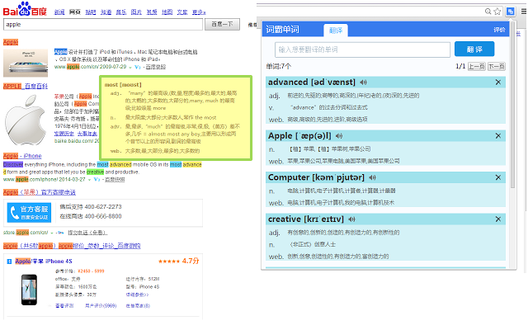Select the 网页 navigation item
Viewport: 528px width, 330px height.
(x=75, y=12)
